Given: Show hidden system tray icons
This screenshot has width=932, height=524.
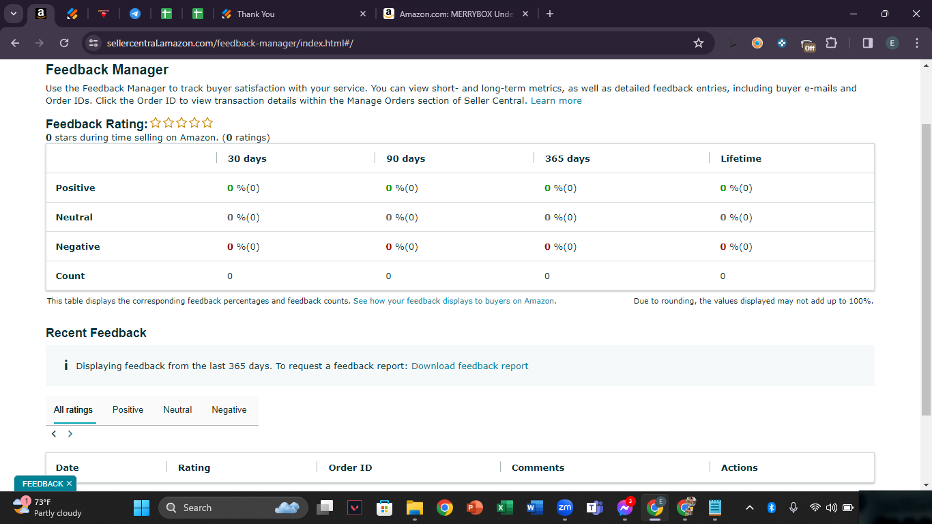Looking at the screenshot, I should [x=750, y=508].
